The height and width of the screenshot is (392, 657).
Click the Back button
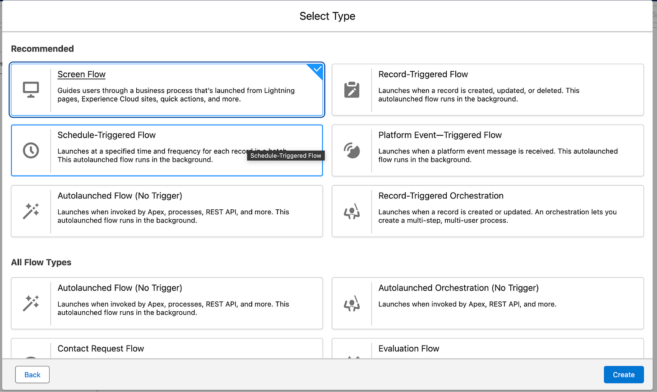tap(32, 375)
